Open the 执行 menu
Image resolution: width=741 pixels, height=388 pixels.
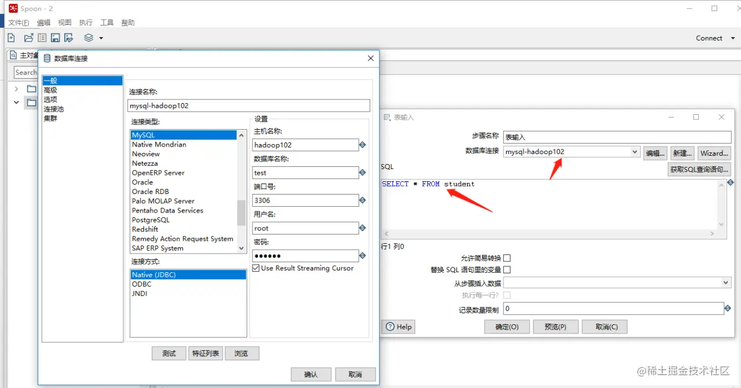(86, 23)
